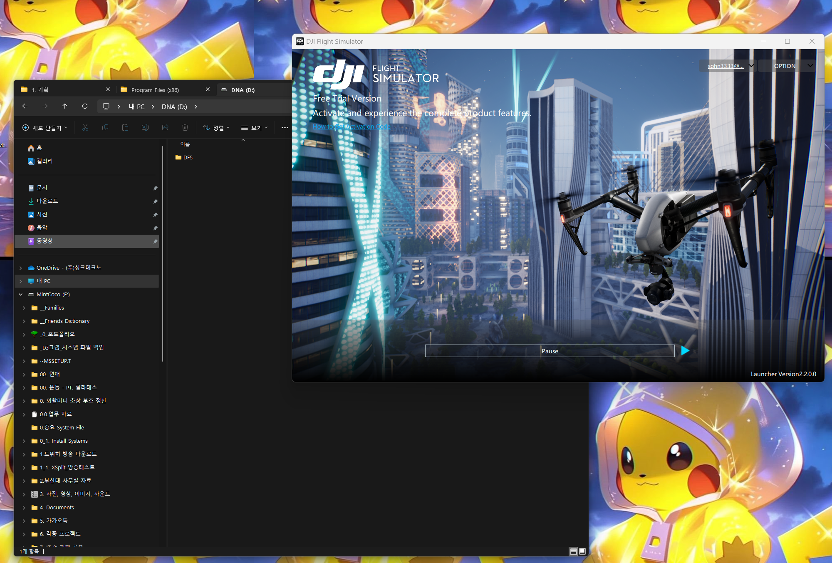This screenshot has height=563, width=832.
Task: Click the Pause progress bar
Action: pos(549,351)
